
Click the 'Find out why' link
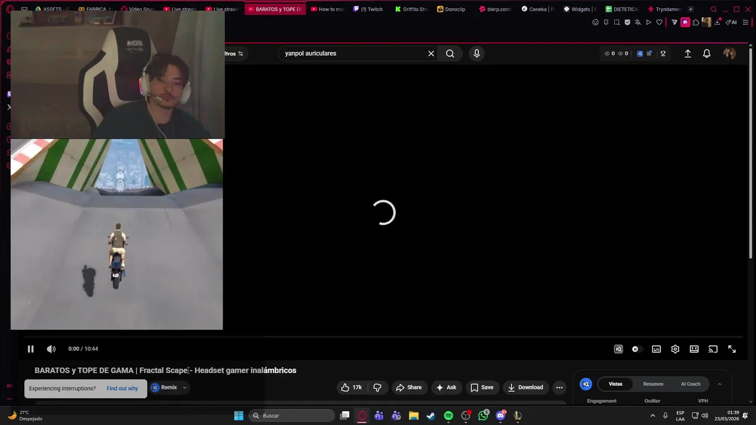[122, 388]
